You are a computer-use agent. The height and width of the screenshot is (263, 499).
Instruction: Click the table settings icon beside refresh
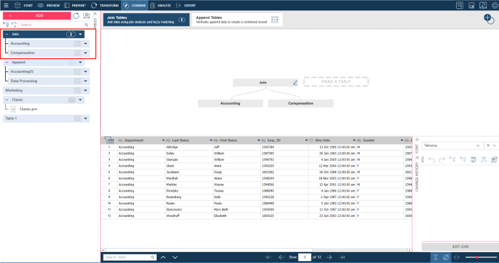[87, 16]
